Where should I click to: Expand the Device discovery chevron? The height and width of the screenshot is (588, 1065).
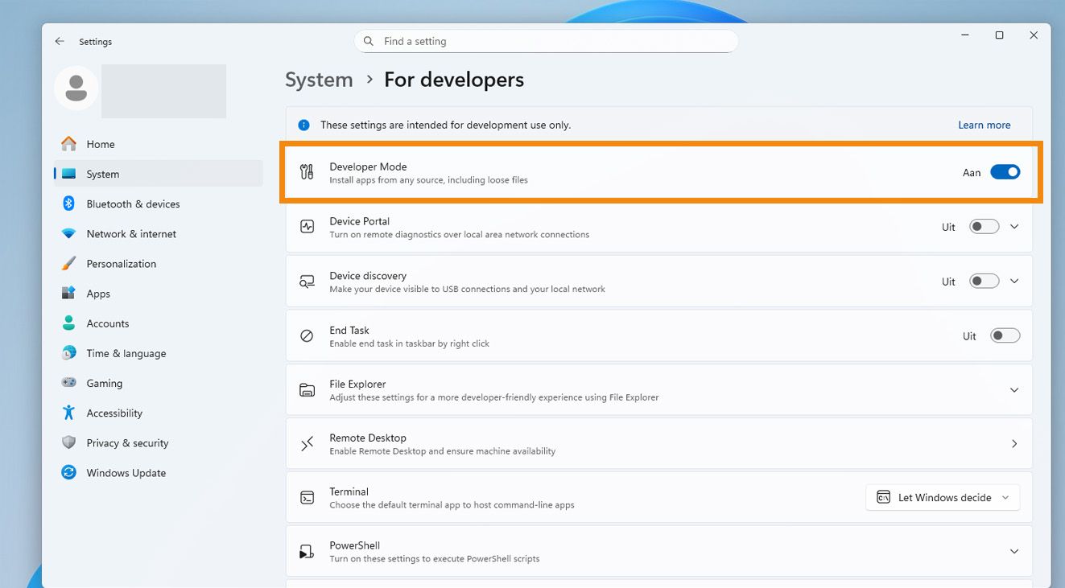pyautogui.click(x=1014, y=282)
